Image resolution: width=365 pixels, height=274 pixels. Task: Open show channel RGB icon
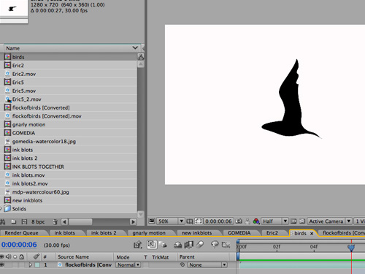(256, 221)
